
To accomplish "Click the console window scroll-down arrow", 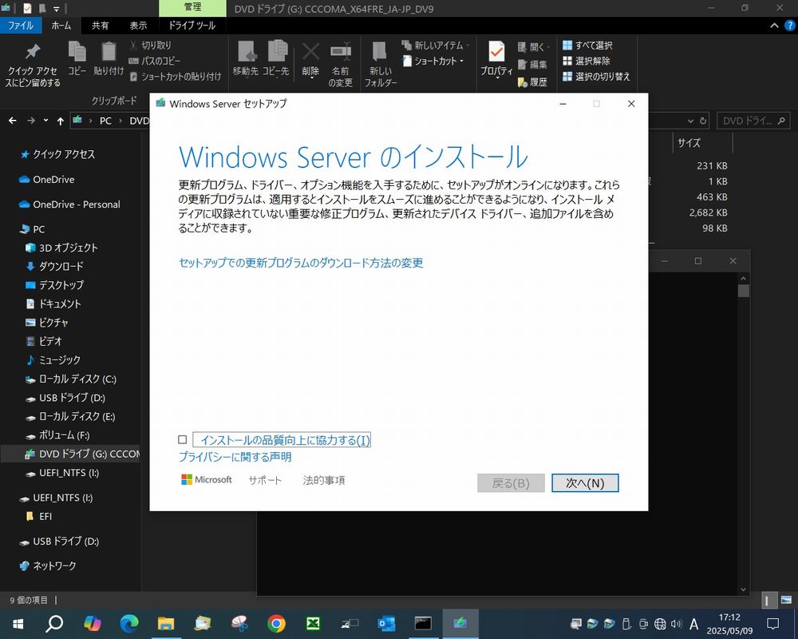I will pos(744,589).
